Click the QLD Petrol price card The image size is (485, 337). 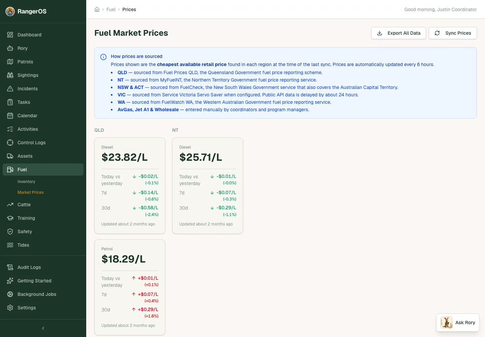130,287
